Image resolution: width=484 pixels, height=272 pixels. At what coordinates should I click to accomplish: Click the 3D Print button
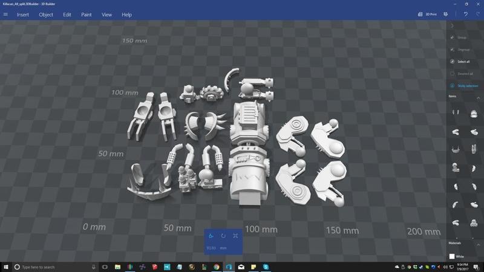(427, 14)
